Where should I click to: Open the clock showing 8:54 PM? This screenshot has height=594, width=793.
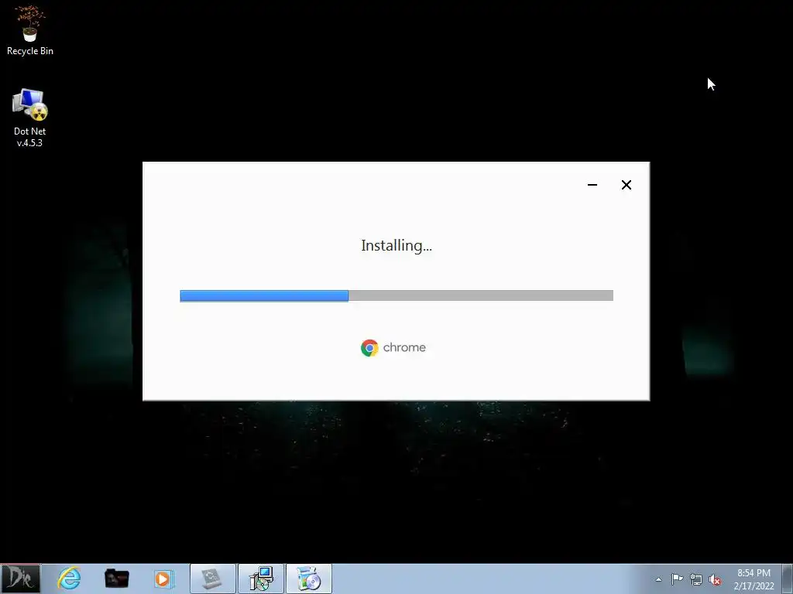point(754,573)
